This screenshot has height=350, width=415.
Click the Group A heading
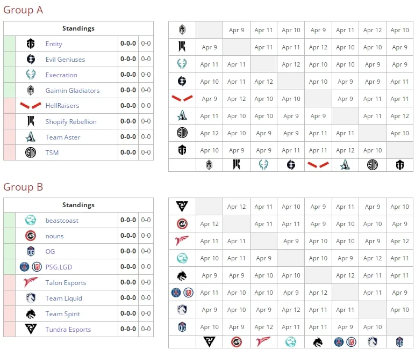tap(23, 10)
